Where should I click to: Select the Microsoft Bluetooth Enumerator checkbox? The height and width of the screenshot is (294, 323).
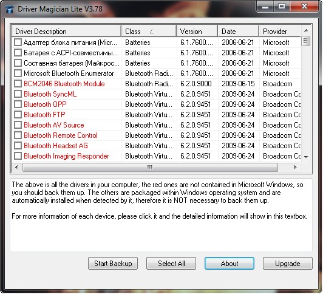18,73
